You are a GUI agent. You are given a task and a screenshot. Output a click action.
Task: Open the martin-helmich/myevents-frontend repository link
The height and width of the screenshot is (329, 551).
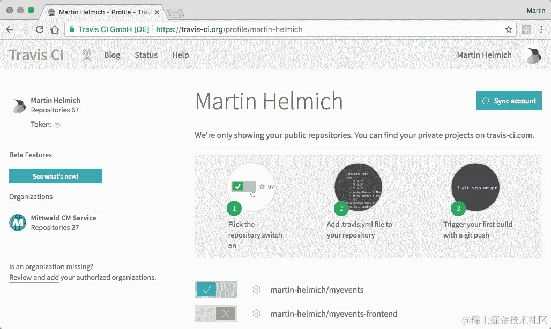click(334, 313)
